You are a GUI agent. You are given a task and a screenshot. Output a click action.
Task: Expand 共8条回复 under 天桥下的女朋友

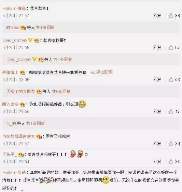pos(61,92)
